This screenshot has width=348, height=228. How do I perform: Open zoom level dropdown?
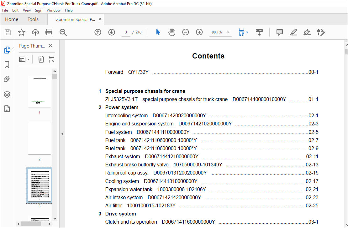pos(228,32)
